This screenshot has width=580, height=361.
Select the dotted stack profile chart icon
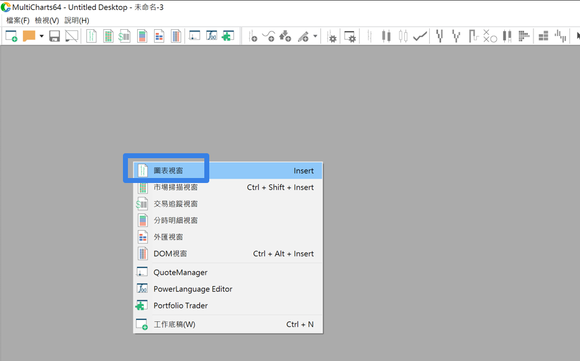point(523,36)
